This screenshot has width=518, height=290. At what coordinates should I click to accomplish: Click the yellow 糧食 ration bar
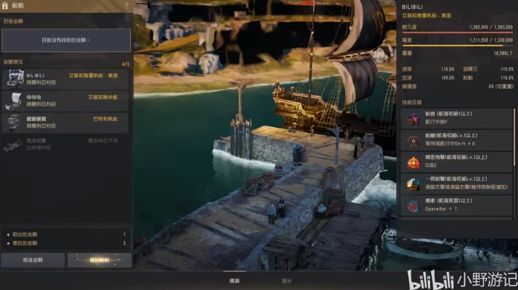tap(457, 45)
